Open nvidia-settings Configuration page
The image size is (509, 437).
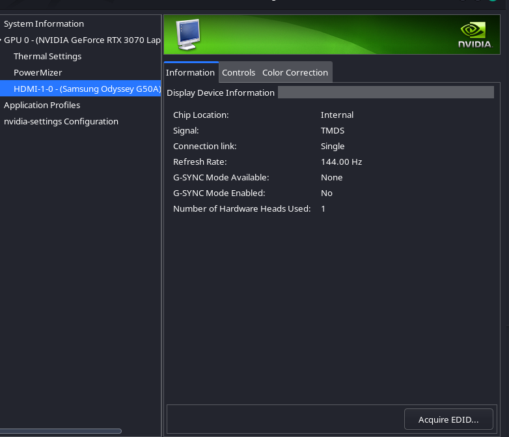click(x=61, y=121)
